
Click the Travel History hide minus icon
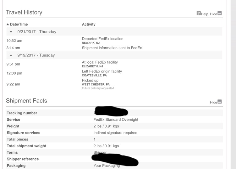point(220,13)
